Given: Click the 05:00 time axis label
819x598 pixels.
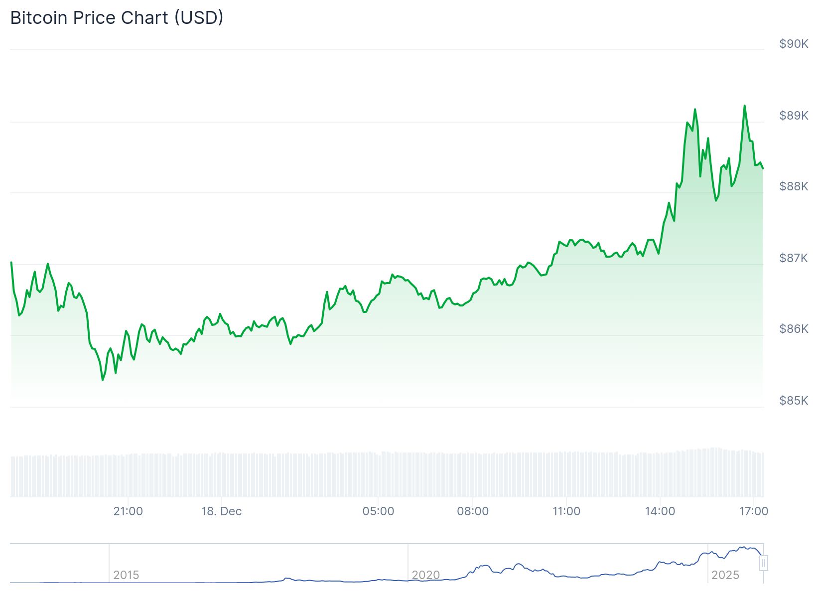Looking at the screenshot, I should pos(378,511).
